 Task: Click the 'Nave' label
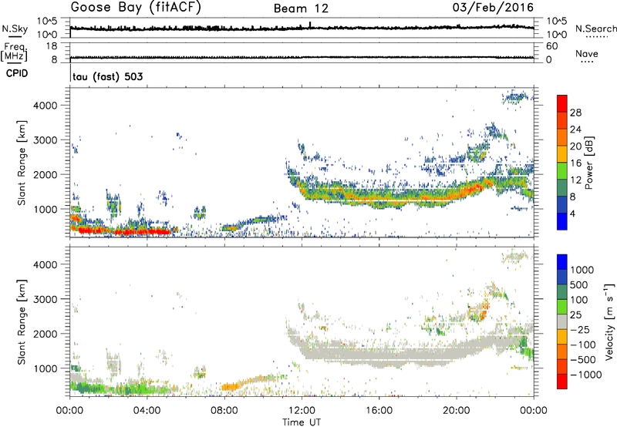click(586, 53)
